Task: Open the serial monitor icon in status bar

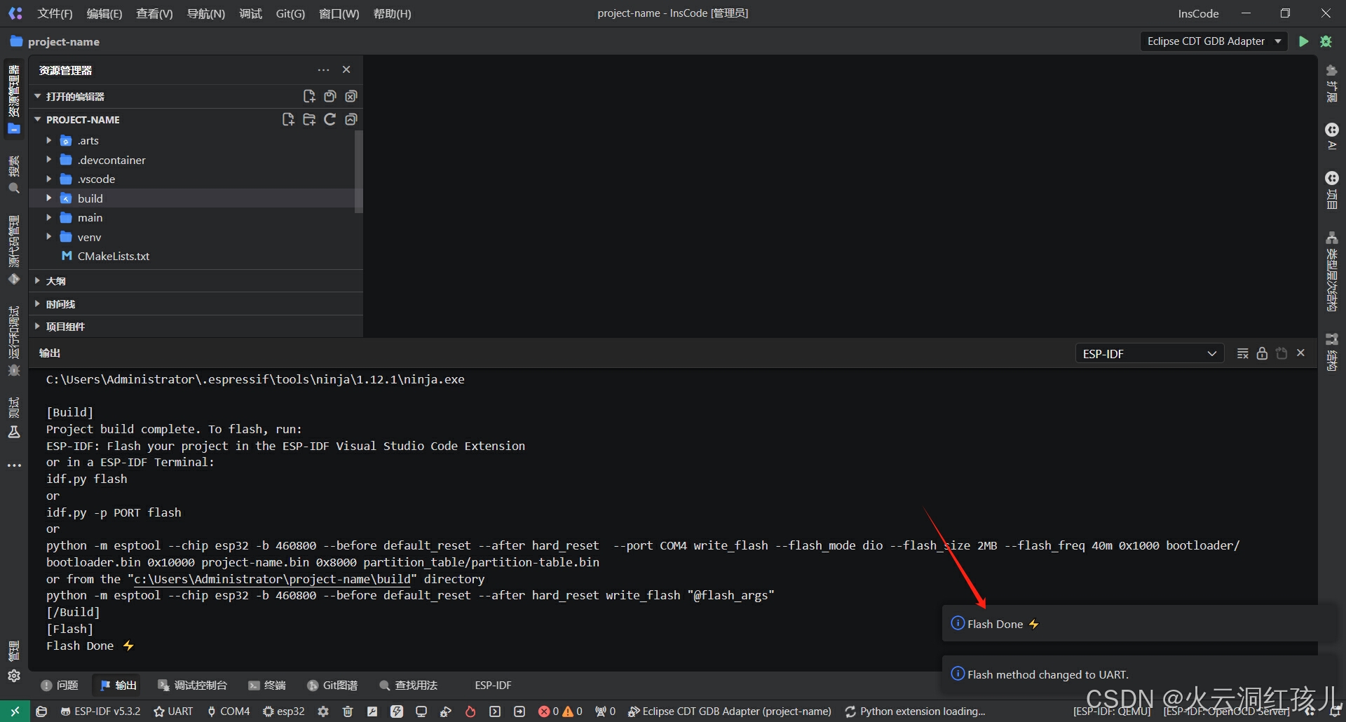Action: pos(421,711)
